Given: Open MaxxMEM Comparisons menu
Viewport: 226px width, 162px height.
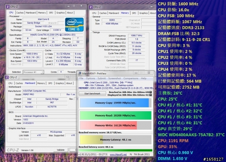Looking at the screenshot, I should coord(131,78).
